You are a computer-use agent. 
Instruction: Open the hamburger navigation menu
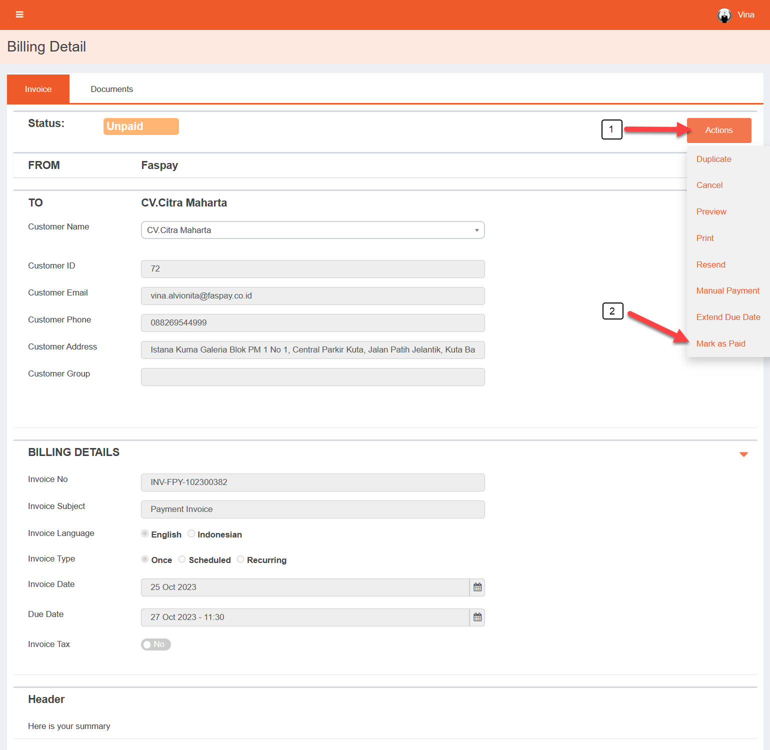click(19, 14)
